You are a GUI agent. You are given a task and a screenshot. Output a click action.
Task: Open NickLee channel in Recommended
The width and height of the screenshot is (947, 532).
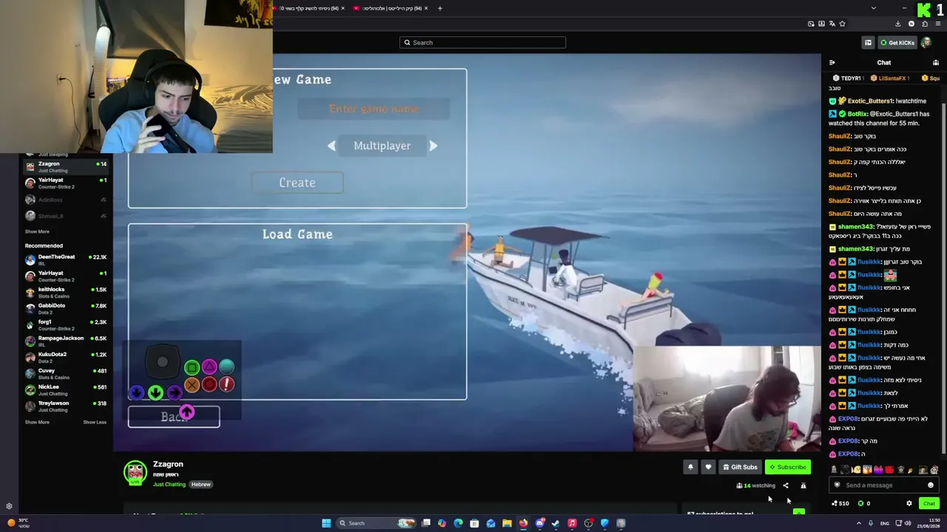(66, 389)
